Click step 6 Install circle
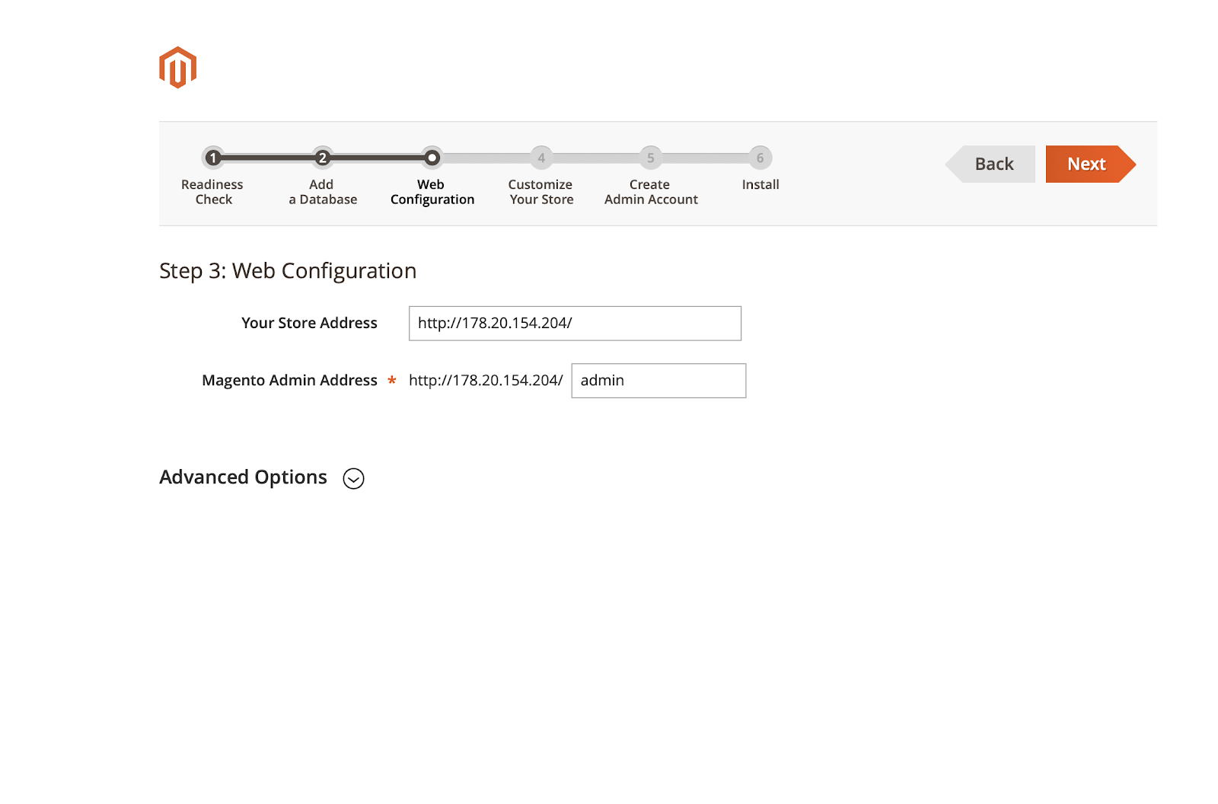The height and width of the screenshot is (804, 1218). tap(760, 158)
